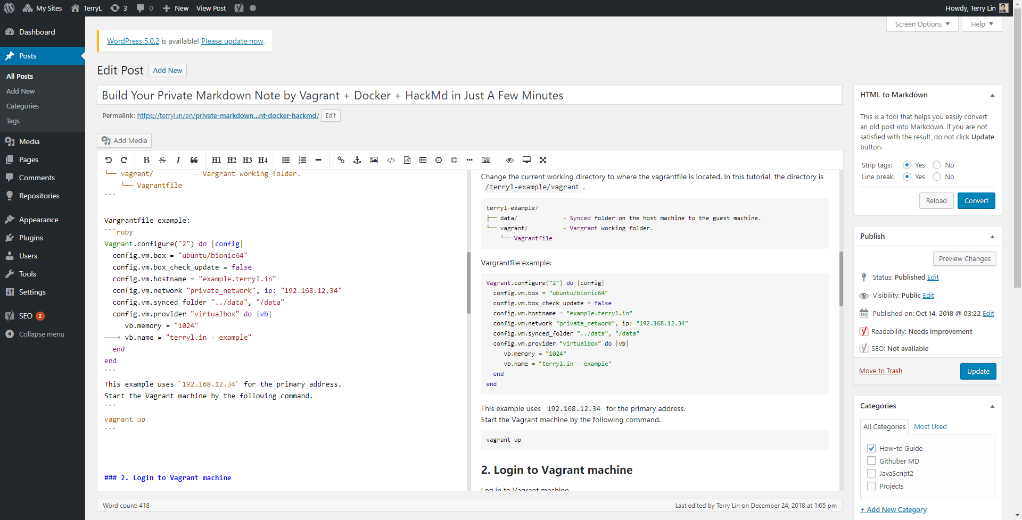Check the Githuber MD category

(x=871, y=461)
